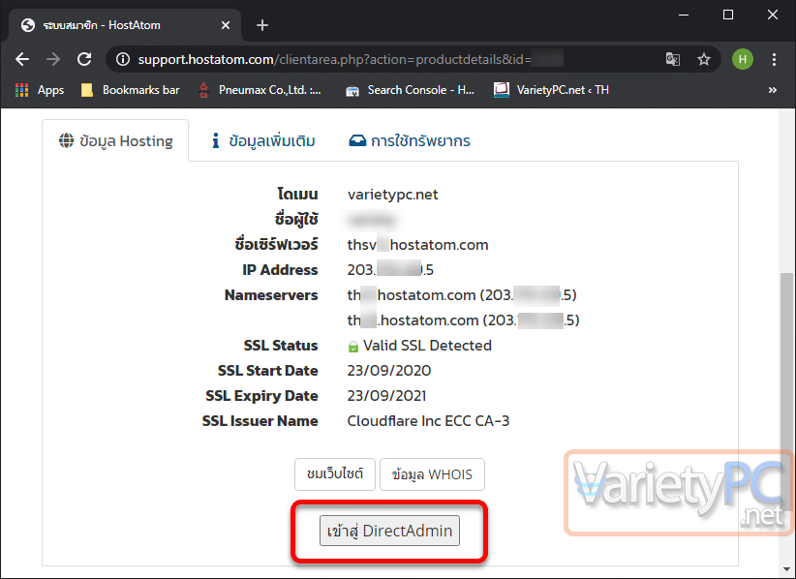Click the varietypc.net domain text
The height and width of the screenshot is (579, 796).
point(392,195)
